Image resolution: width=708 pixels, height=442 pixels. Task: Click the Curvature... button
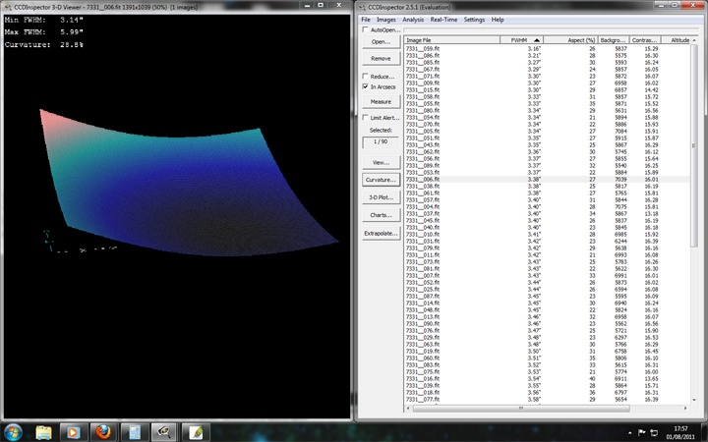coord(382,180)
